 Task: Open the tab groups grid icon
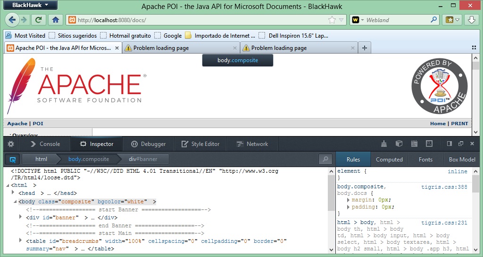coord(474,48)
